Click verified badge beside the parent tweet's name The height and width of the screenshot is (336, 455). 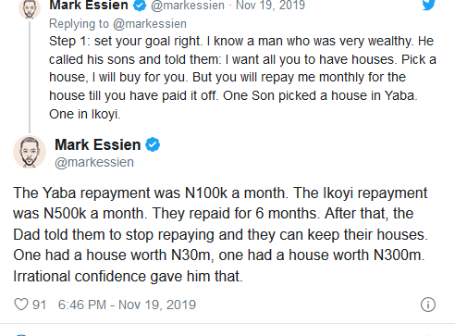pos(140,6)
